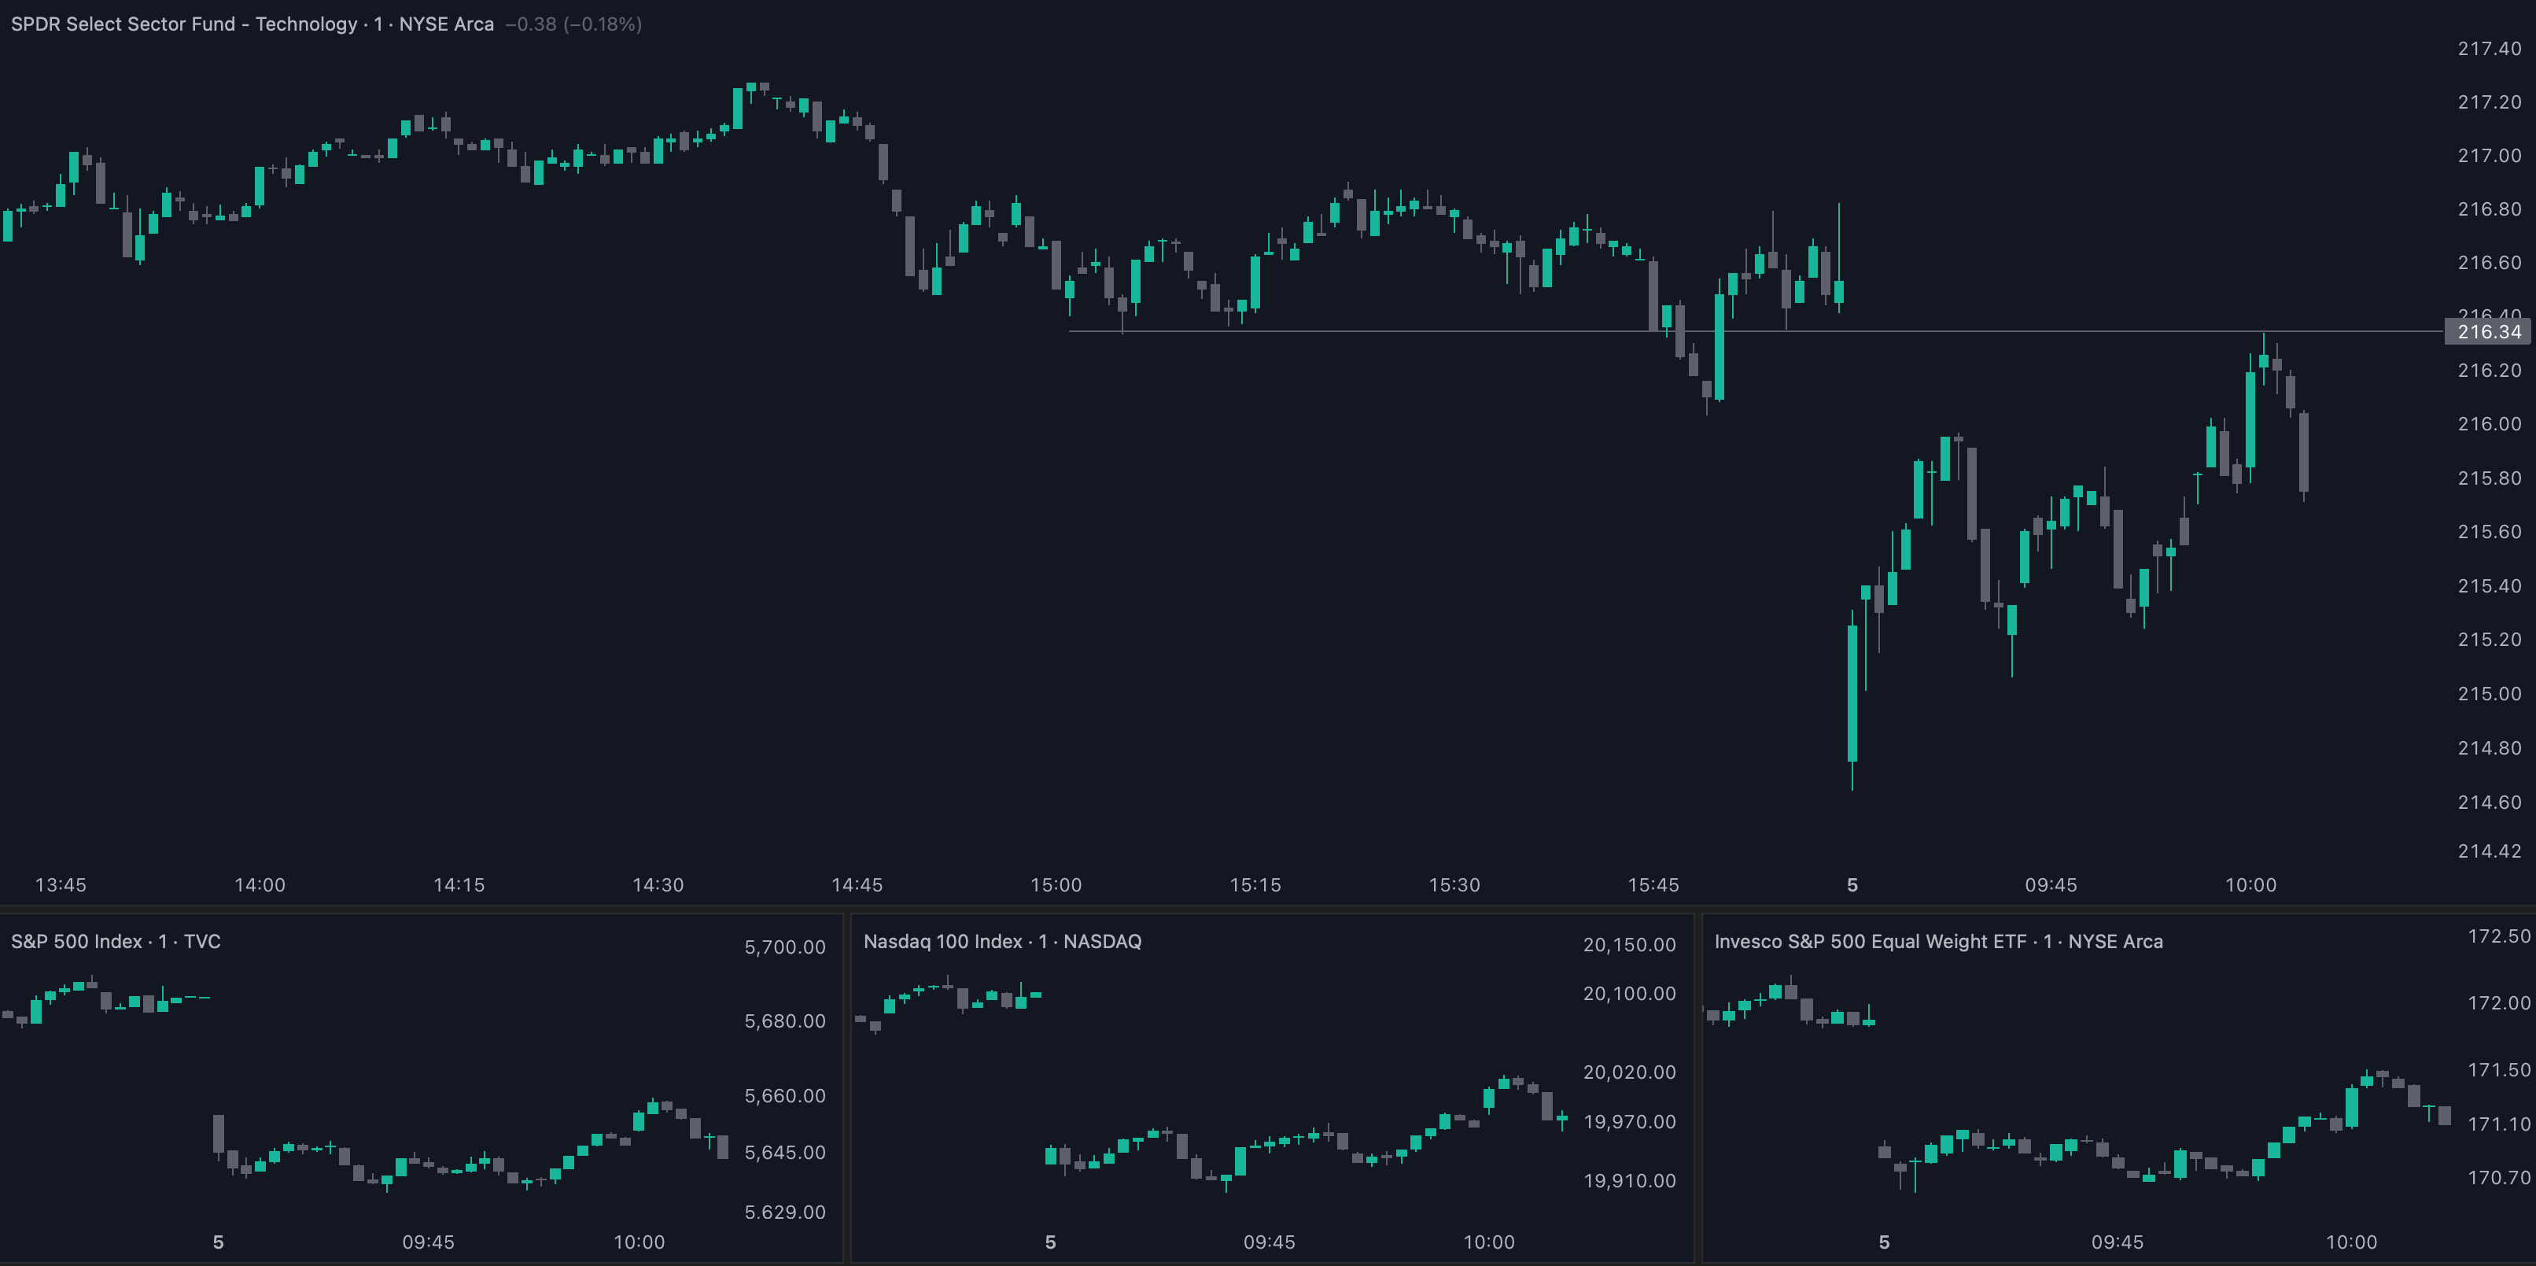This screenshot has height=1266, width=2536.
Task: Click the 15:45 time axis label
Action: 1653,884
